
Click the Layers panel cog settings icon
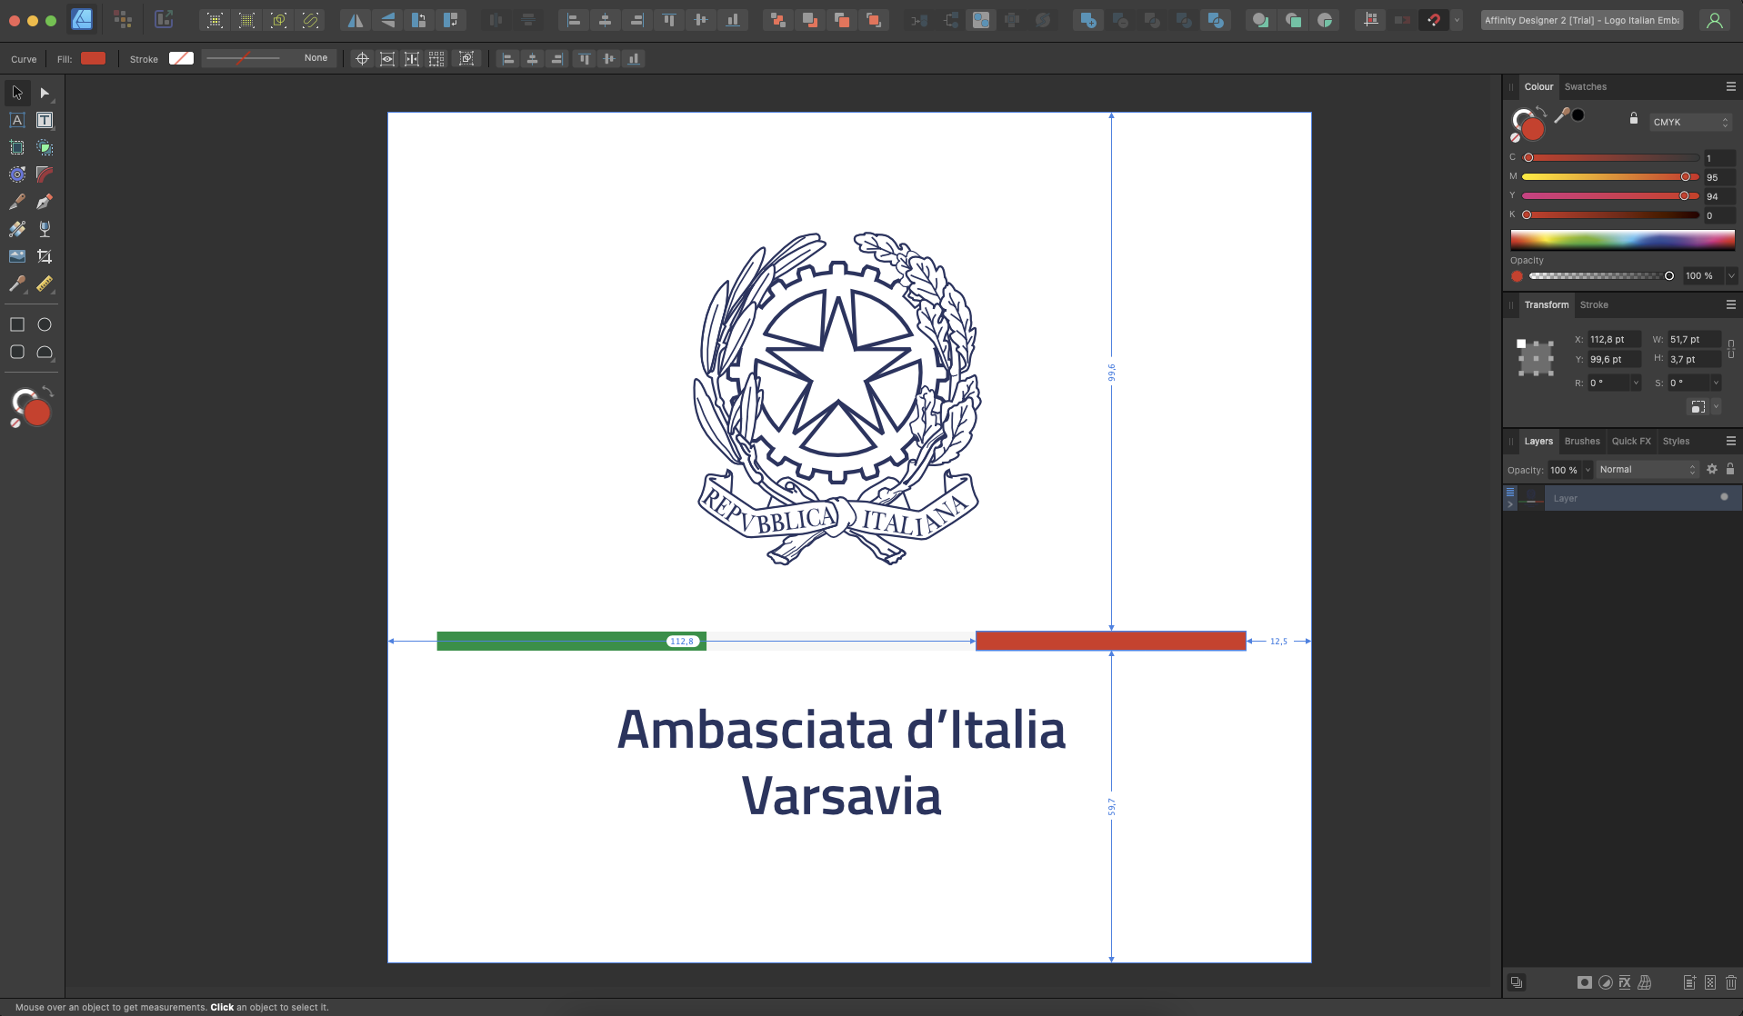(x=1712, y=469)
